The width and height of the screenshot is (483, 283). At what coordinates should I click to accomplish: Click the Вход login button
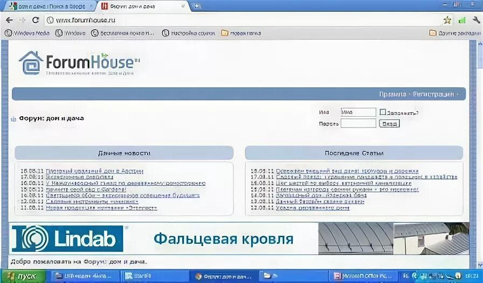(389, 124)
